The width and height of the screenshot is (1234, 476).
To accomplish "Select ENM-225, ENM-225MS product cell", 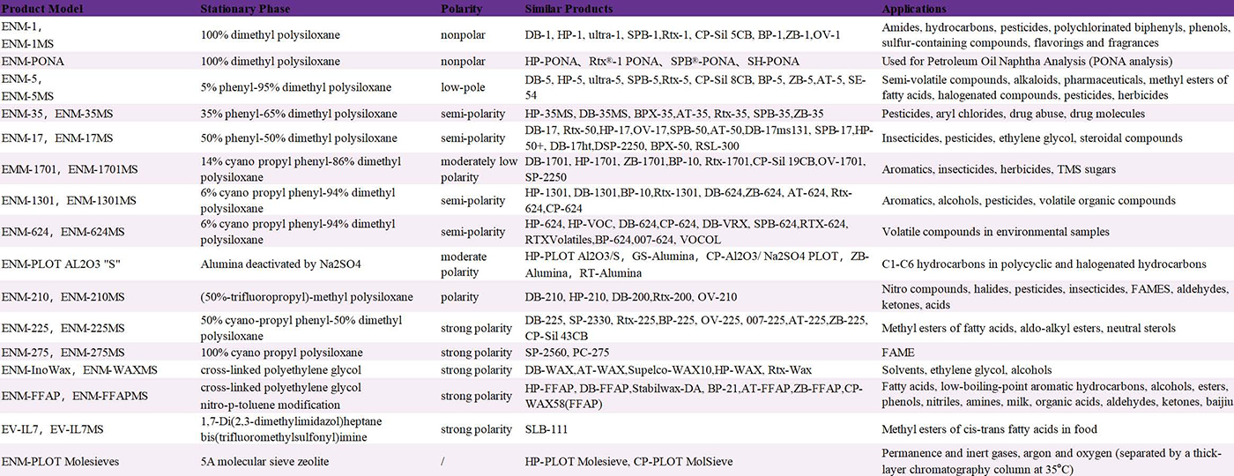I will tap(63, 328).
